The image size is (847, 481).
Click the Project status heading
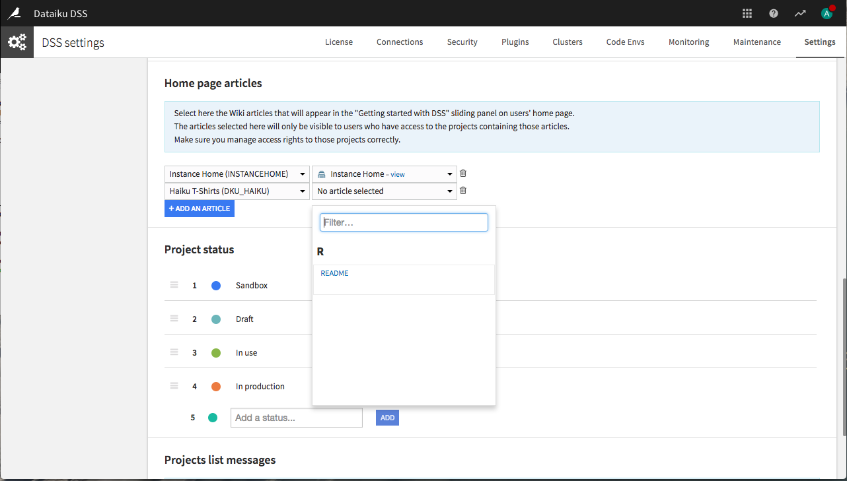pyautogui.click(x=199, y=249)
